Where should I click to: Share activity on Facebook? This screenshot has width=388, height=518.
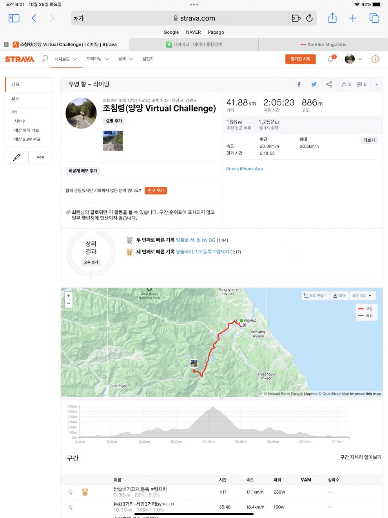click(x=299, y=84)
